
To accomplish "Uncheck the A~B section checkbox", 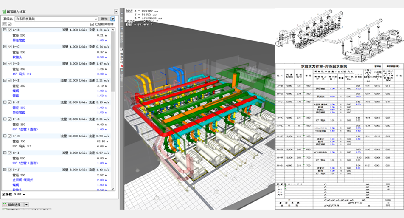I will pyautogui.click(x=9, y=30).
